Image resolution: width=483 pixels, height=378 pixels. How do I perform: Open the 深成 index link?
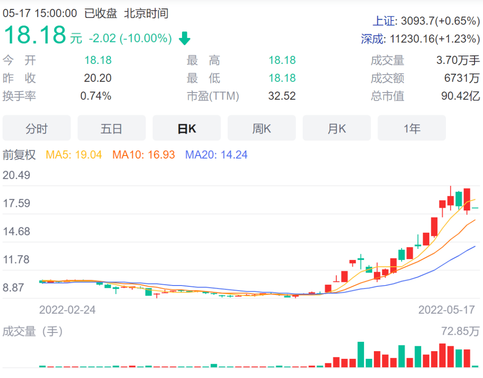pyautogui.click(x=373, y=39)
